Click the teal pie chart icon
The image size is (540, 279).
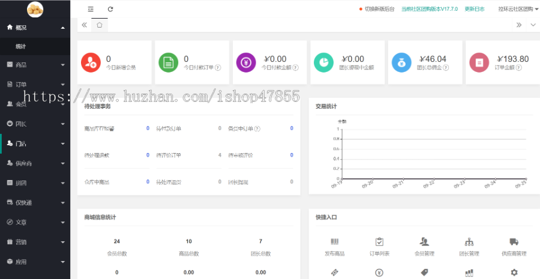tap(324, 62)
